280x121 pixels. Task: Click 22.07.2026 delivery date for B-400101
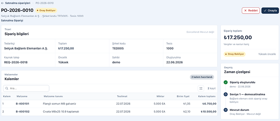tap(123, 104)
